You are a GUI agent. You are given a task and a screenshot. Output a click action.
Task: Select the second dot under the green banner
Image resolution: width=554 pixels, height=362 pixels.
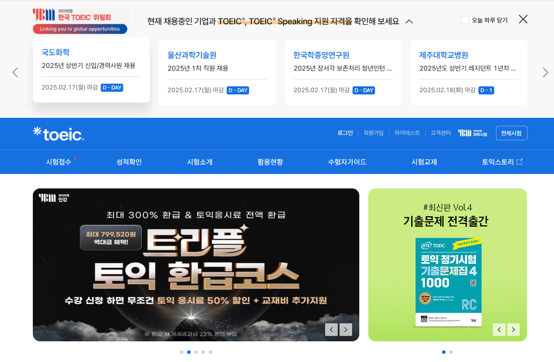point(451,352)
